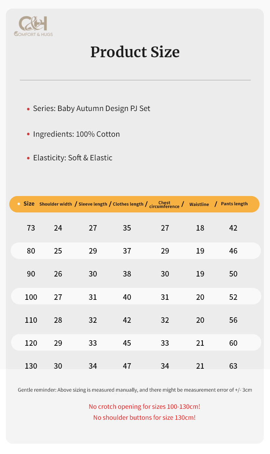Select the size 80 row
The height and width of the screenshot is (454, 270).
[x=136, y=251]
